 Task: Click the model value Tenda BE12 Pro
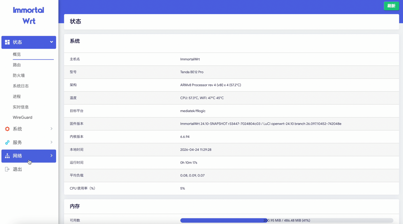coord(192,72)
